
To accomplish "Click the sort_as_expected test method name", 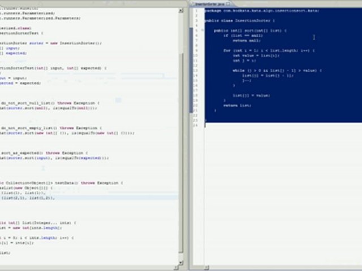I will 20,153.
